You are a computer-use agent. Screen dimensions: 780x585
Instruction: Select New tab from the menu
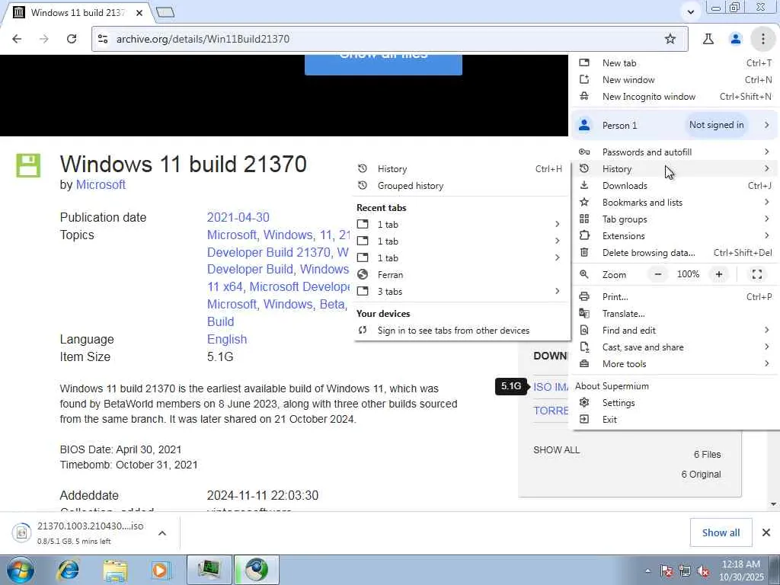673,63
